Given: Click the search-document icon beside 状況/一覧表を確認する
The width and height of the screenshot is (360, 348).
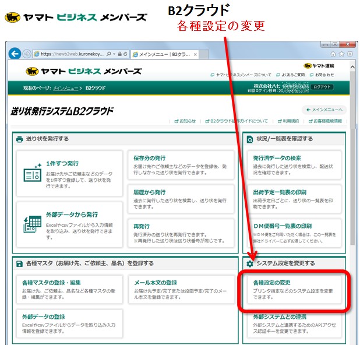Looking at the screenshot, I should point(249,139).
